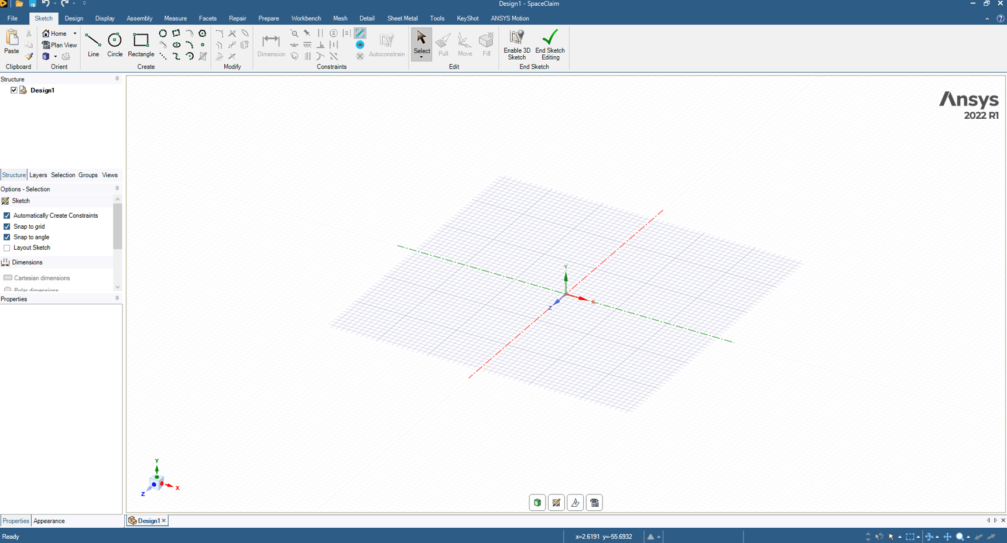Screen dimensions: 1007x543
Task: Click the Plan View icon
Action: point(46,45)
